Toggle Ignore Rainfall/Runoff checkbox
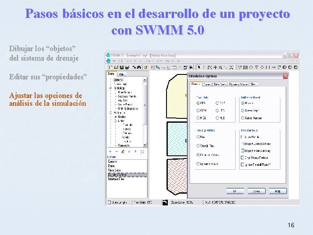313x235 pixels. coord(243,164)
